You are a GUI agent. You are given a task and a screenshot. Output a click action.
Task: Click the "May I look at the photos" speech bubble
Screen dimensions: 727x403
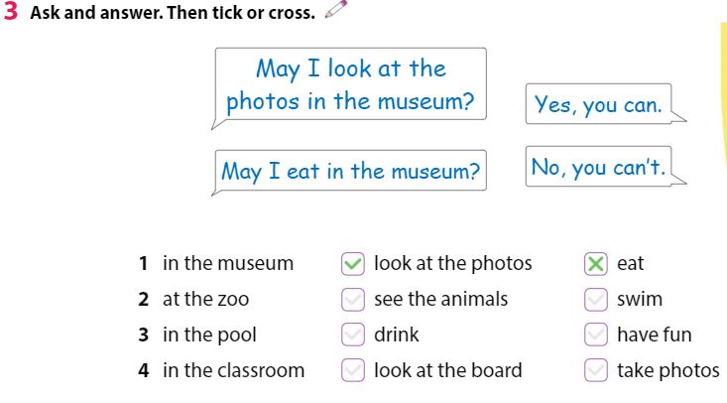click(350, 85)
